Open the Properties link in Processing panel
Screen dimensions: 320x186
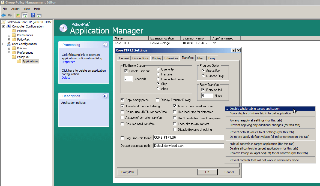pos(68,62)
